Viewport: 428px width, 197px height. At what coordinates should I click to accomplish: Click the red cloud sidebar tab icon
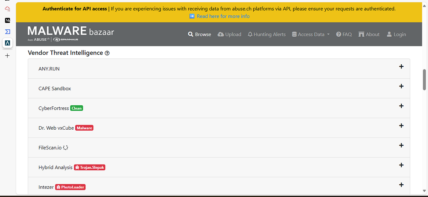[8, 9]
